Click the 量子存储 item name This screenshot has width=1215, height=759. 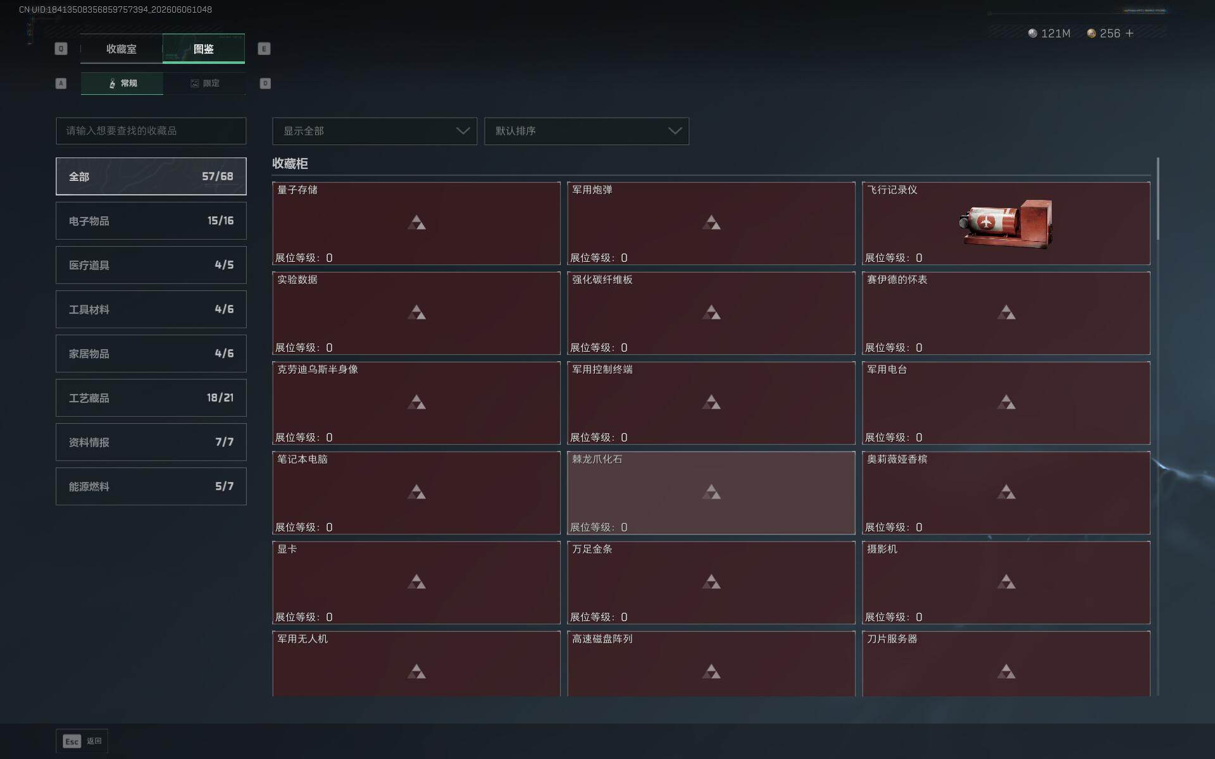[x=297, y=190]
